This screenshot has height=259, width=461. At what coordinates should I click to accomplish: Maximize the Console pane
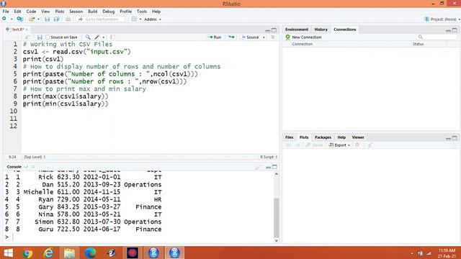coord(274,167)
